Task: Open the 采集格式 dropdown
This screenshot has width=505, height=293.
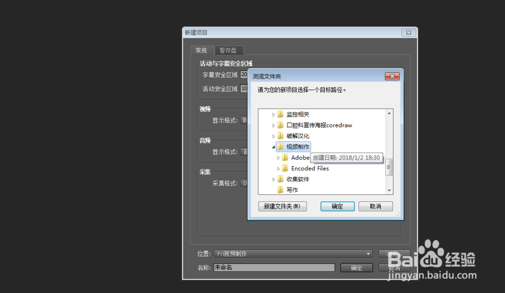Action: tap(245, 183)
